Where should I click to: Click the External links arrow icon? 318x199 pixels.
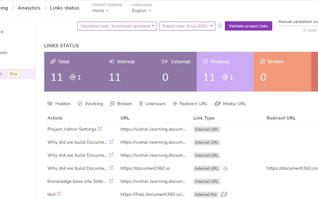(165, 61)
